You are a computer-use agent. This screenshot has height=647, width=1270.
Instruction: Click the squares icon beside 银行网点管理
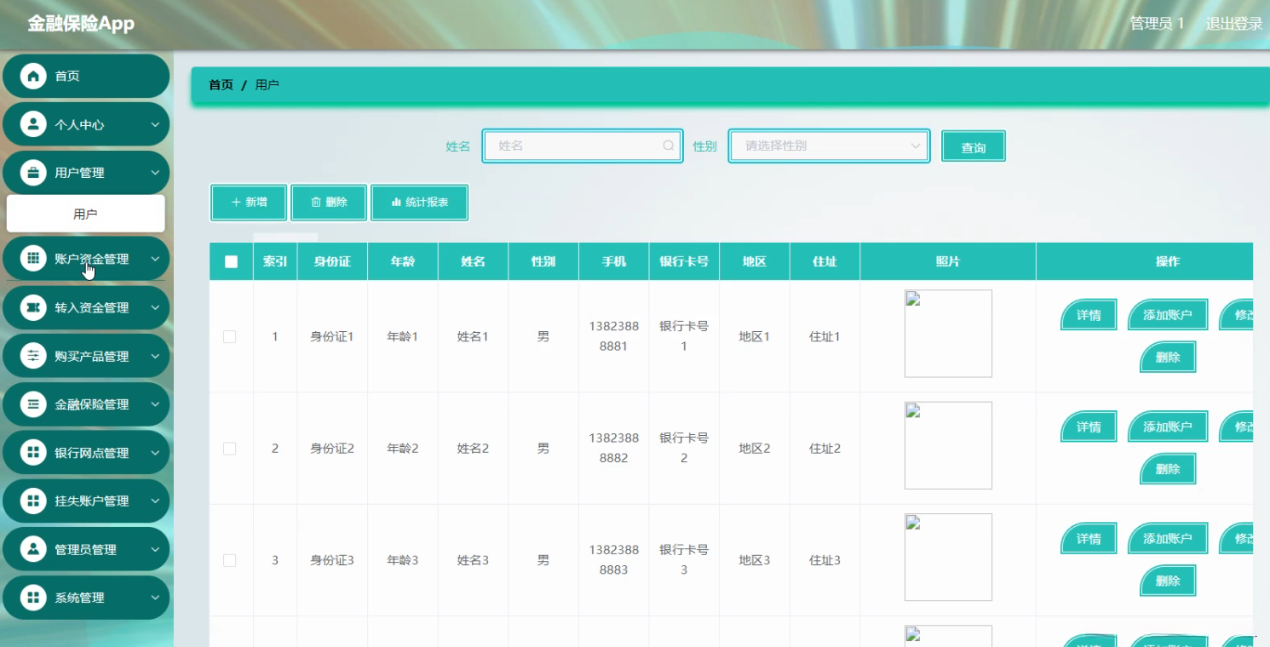tap(33, 453)
